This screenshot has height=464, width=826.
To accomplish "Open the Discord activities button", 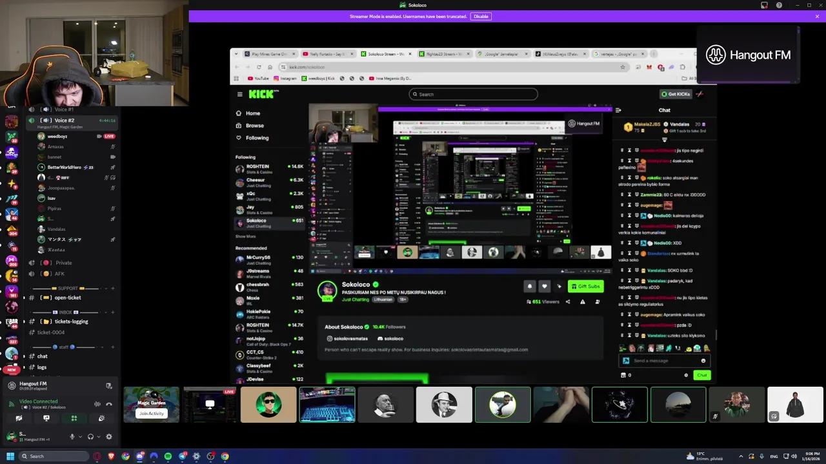I will 74,418.
